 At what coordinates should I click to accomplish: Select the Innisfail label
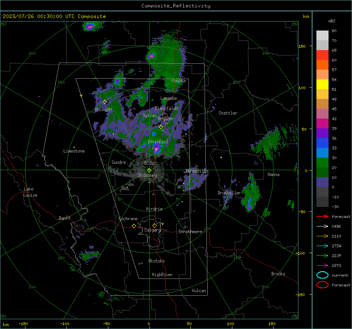pos(158,142)
